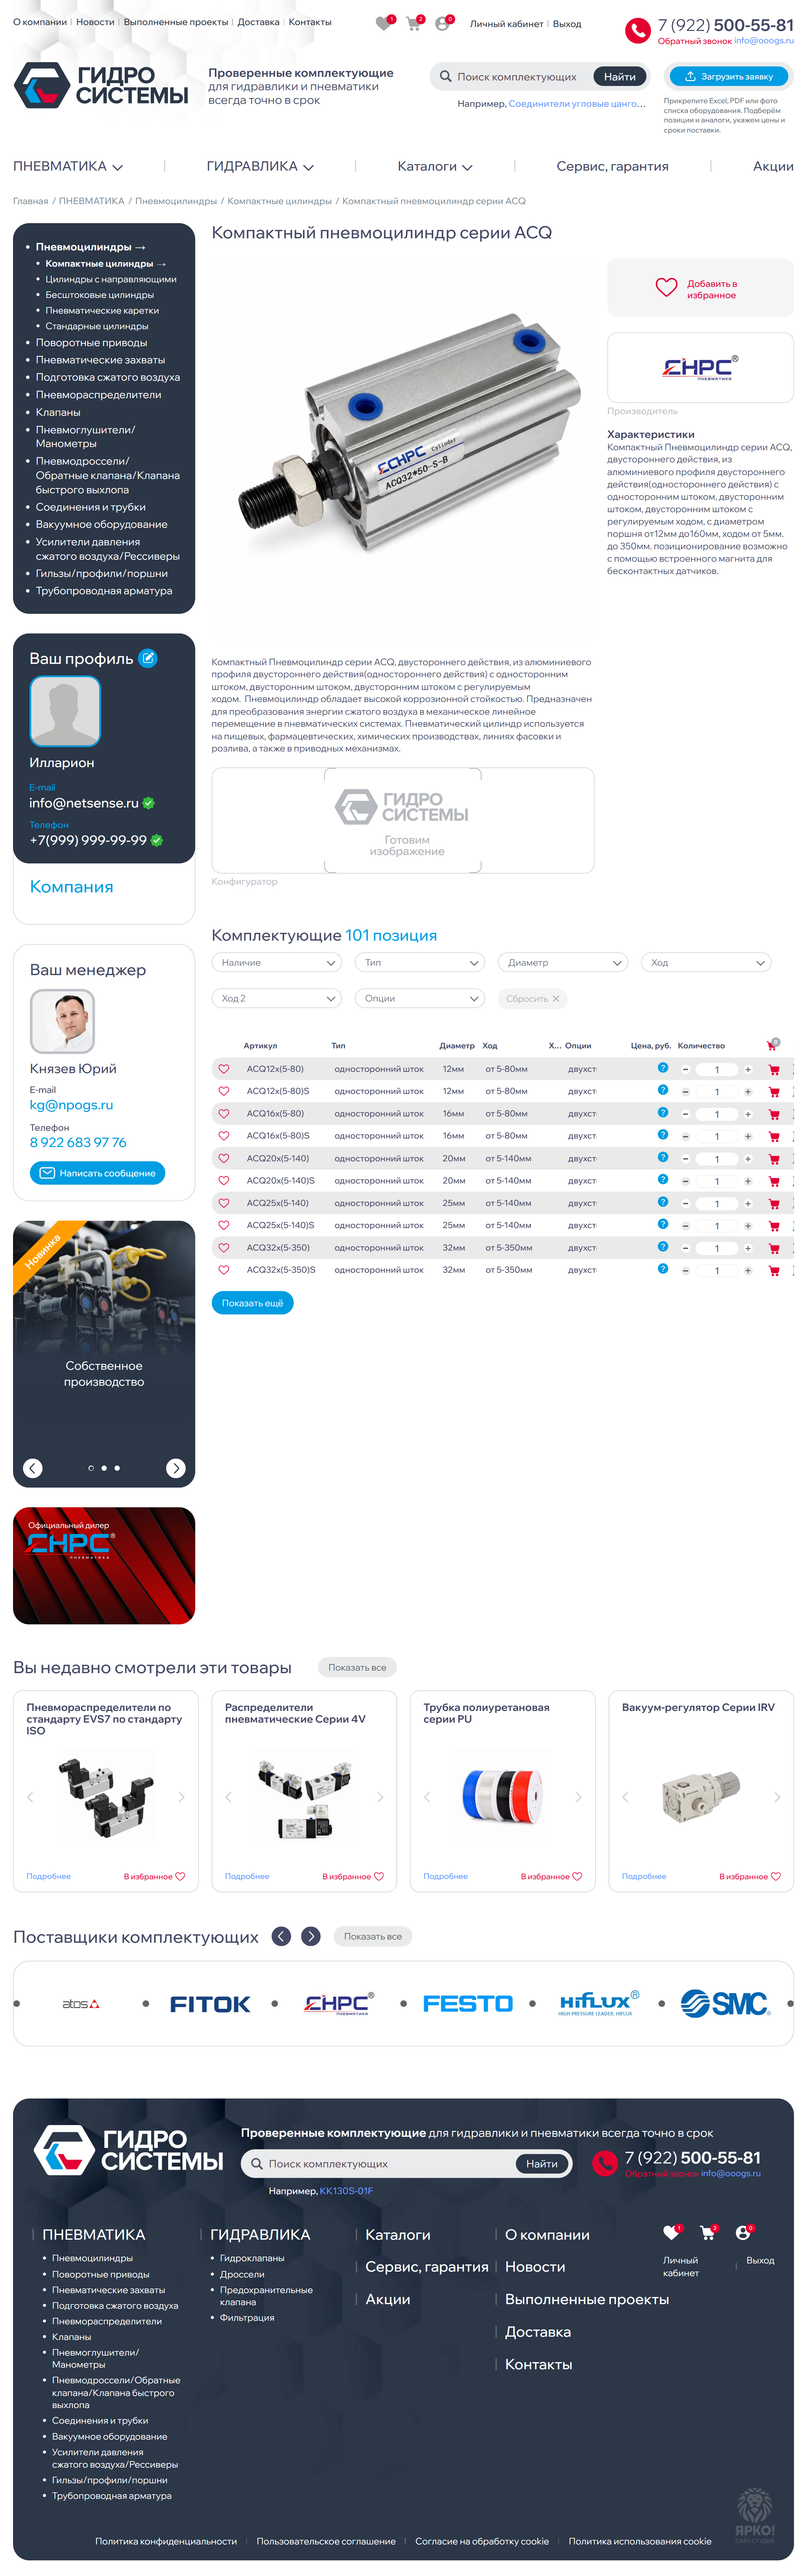Viewport: 807px width, 2576px height.
Task: Click the Гидро Системы logo in header
Action: click(101, 85)
